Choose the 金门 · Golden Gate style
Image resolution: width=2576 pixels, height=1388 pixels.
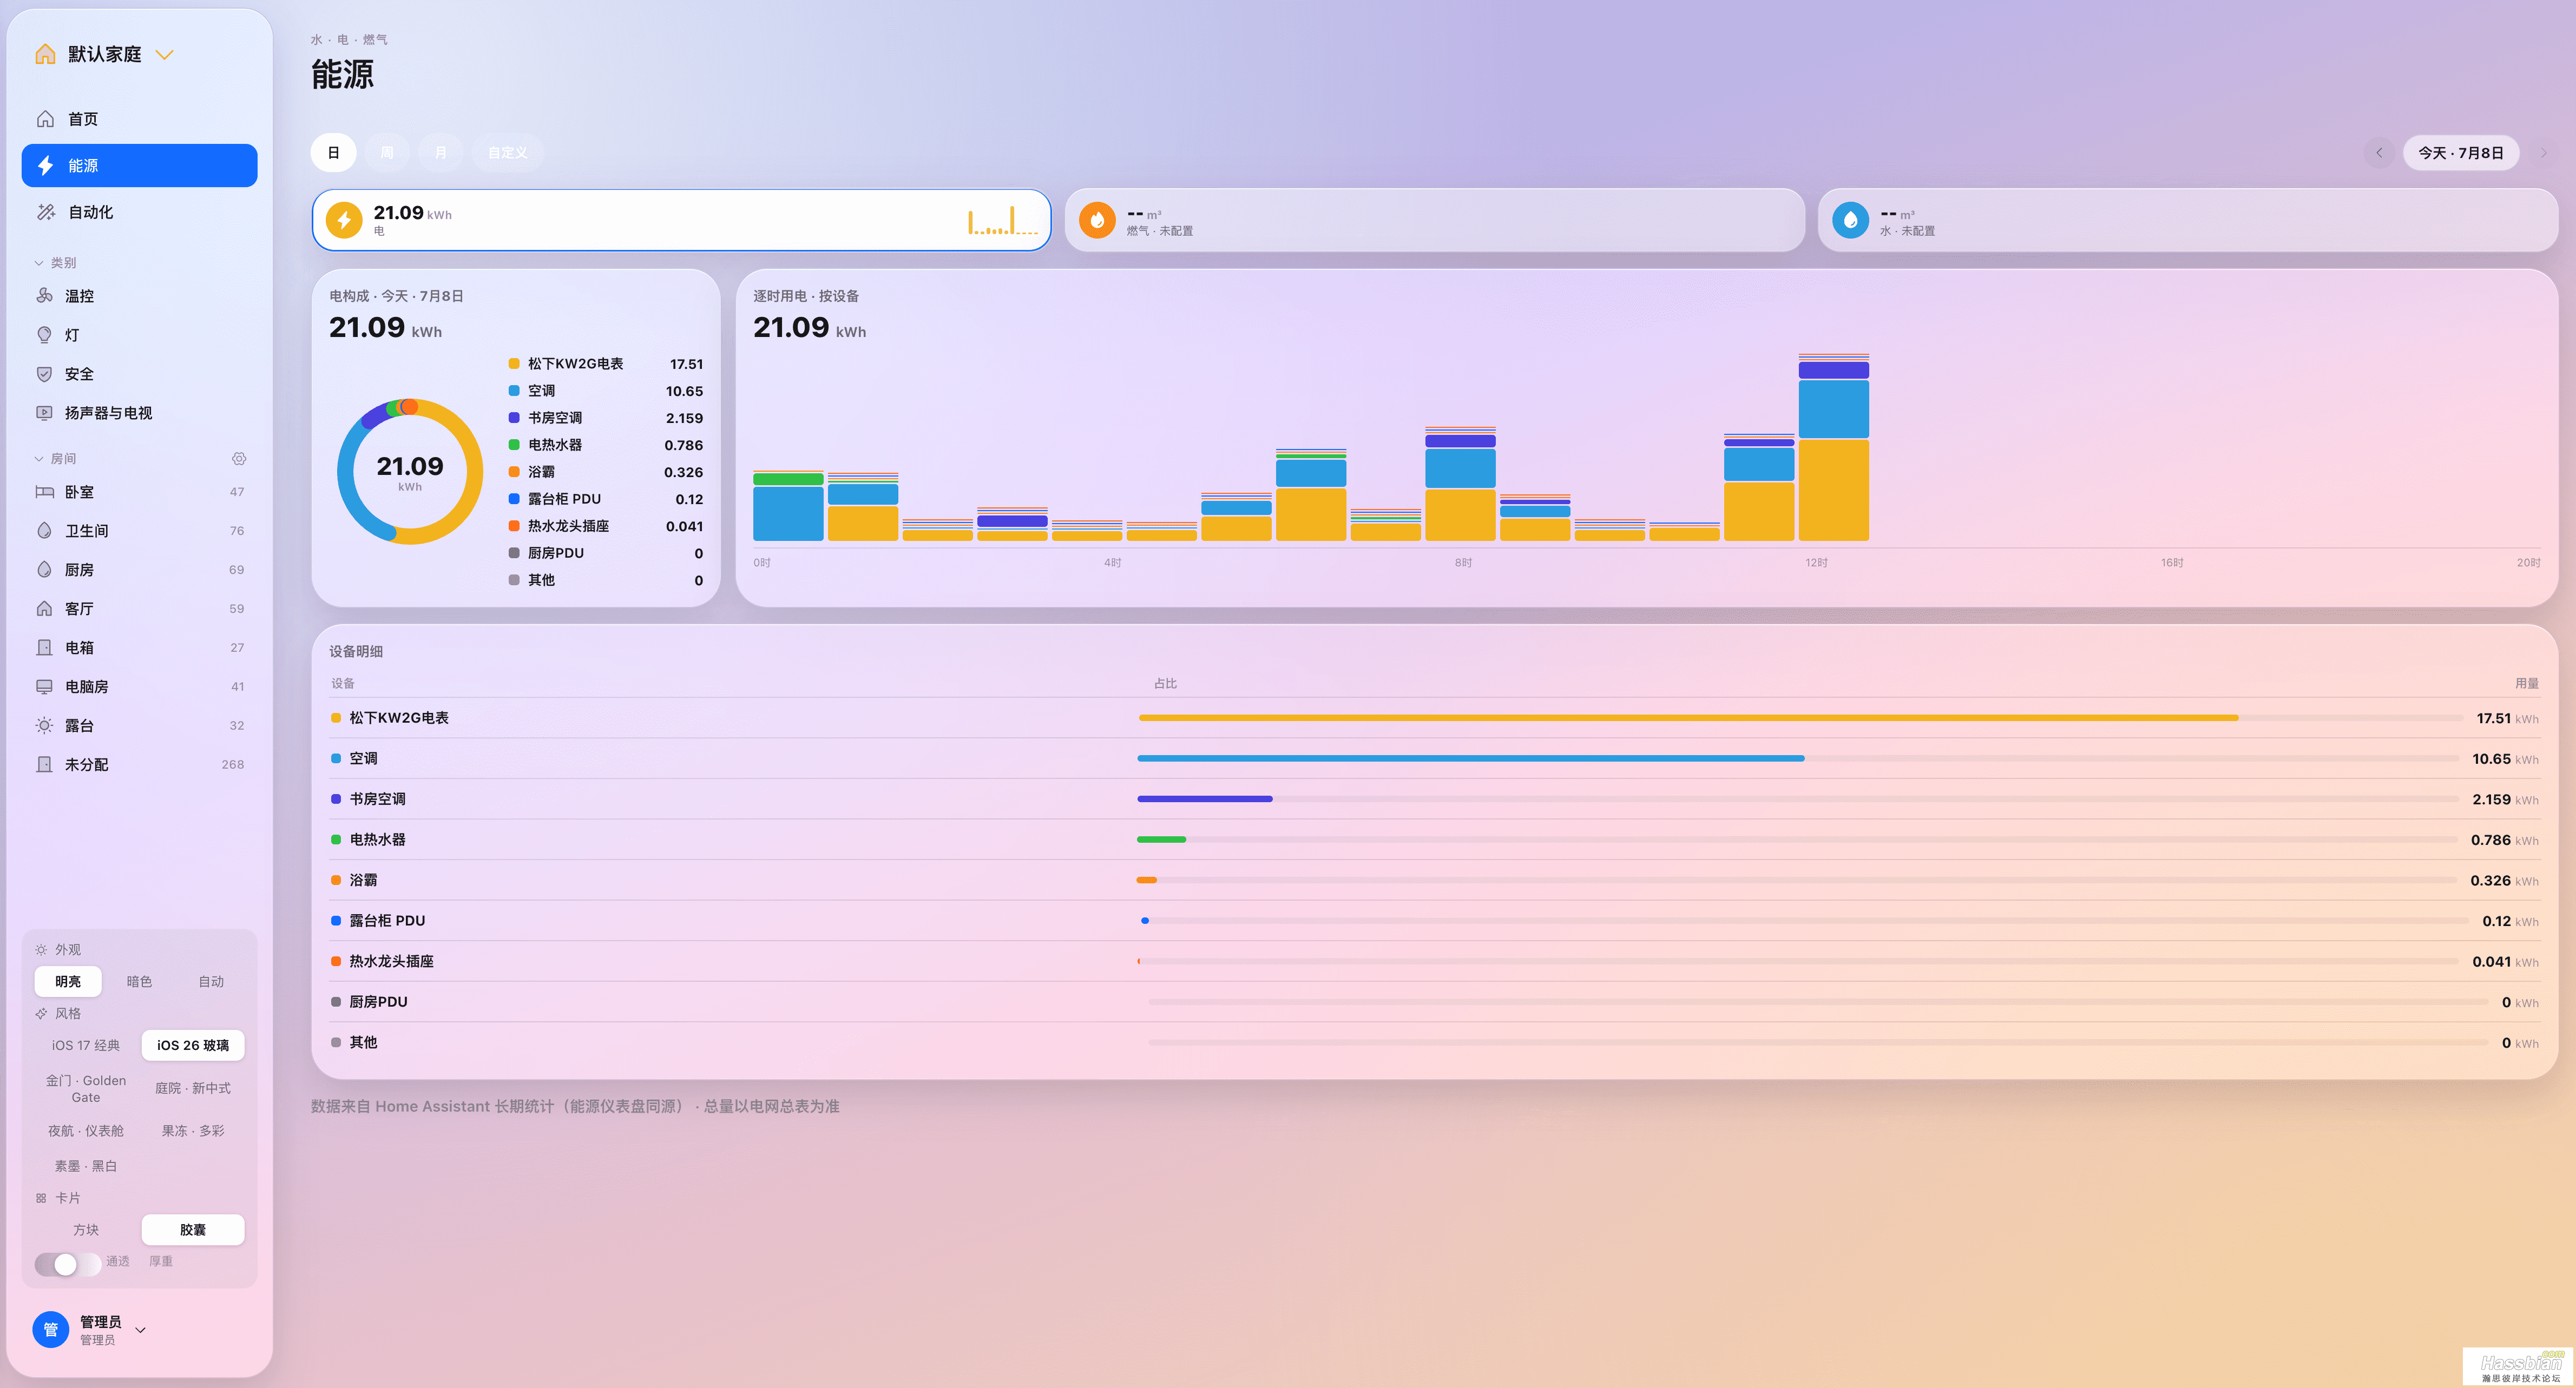tap(86, 1088)
